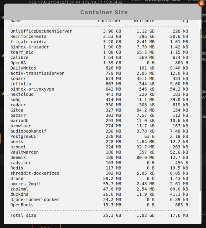Image resolution: width=206 pixels, height=228 pixels.
Task: Click the bazarr entry
Action: click(18, 115)
